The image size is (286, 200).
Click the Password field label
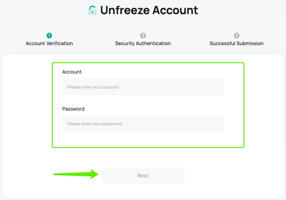[x=73, y=109]
